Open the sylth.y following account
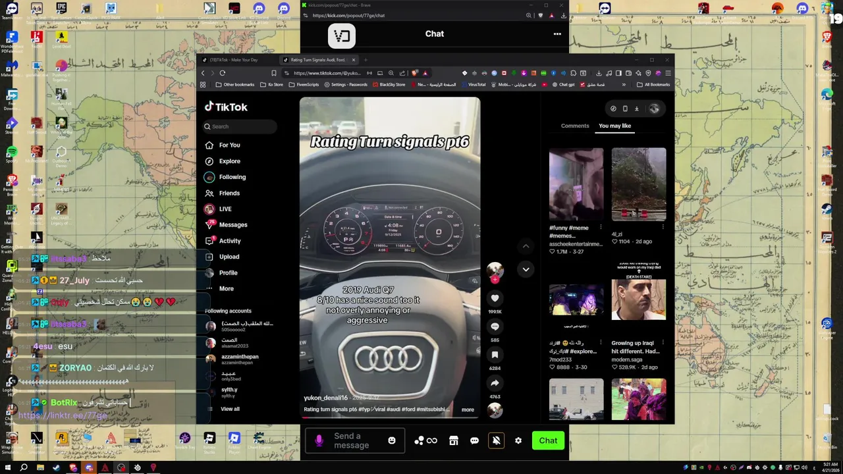 click(229, 392)
